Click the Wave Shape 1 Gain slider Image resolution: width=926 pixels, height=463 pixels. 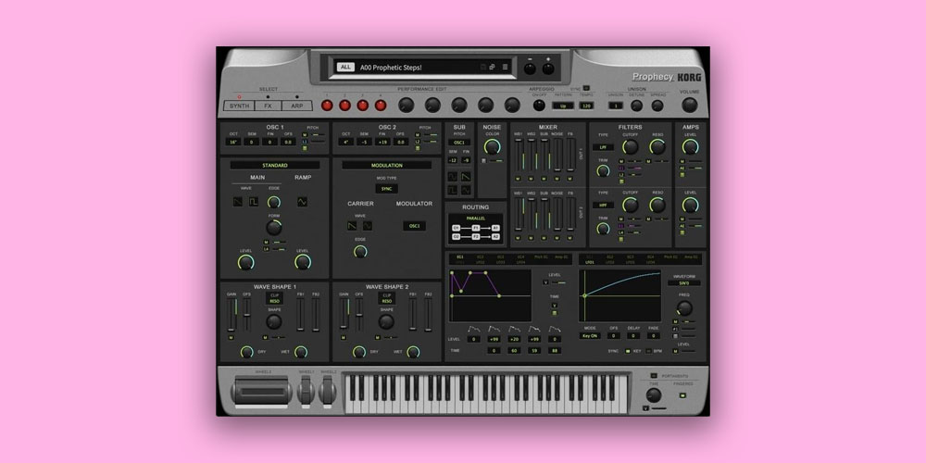232,315
